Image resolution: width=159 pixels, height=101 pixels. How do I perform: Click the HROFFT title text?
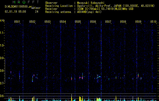point(26,2)
